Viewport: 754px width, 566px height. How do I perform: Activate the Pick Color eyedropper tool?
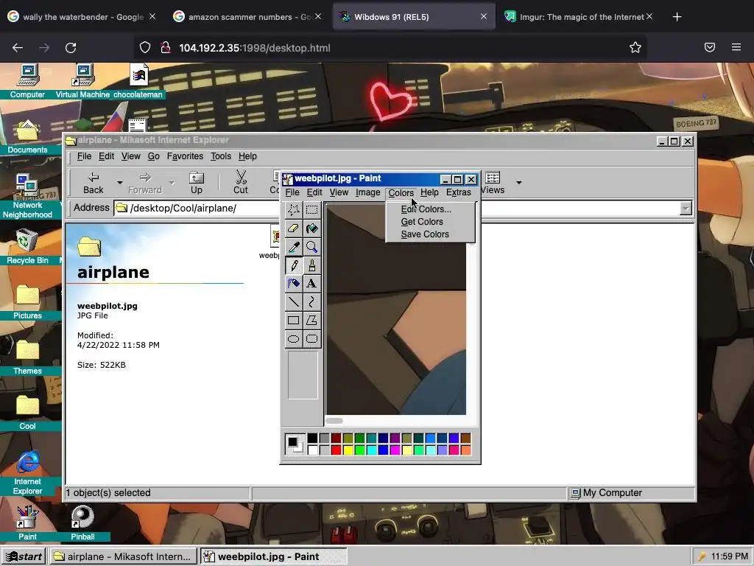point(293,247)
